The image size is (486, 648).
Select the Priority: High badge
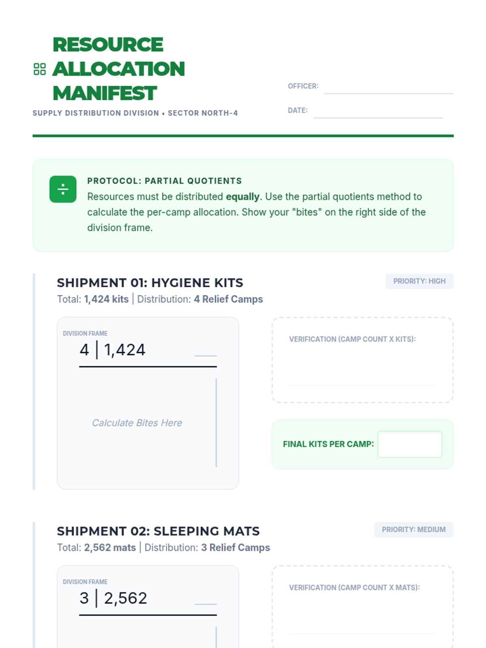pyautogui.click(x=419, y=281)
